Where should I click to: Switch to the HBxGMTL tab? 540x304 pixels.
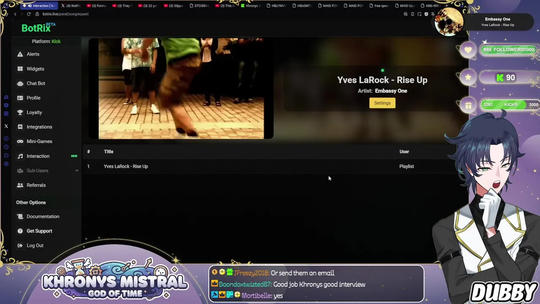(302, 5)
